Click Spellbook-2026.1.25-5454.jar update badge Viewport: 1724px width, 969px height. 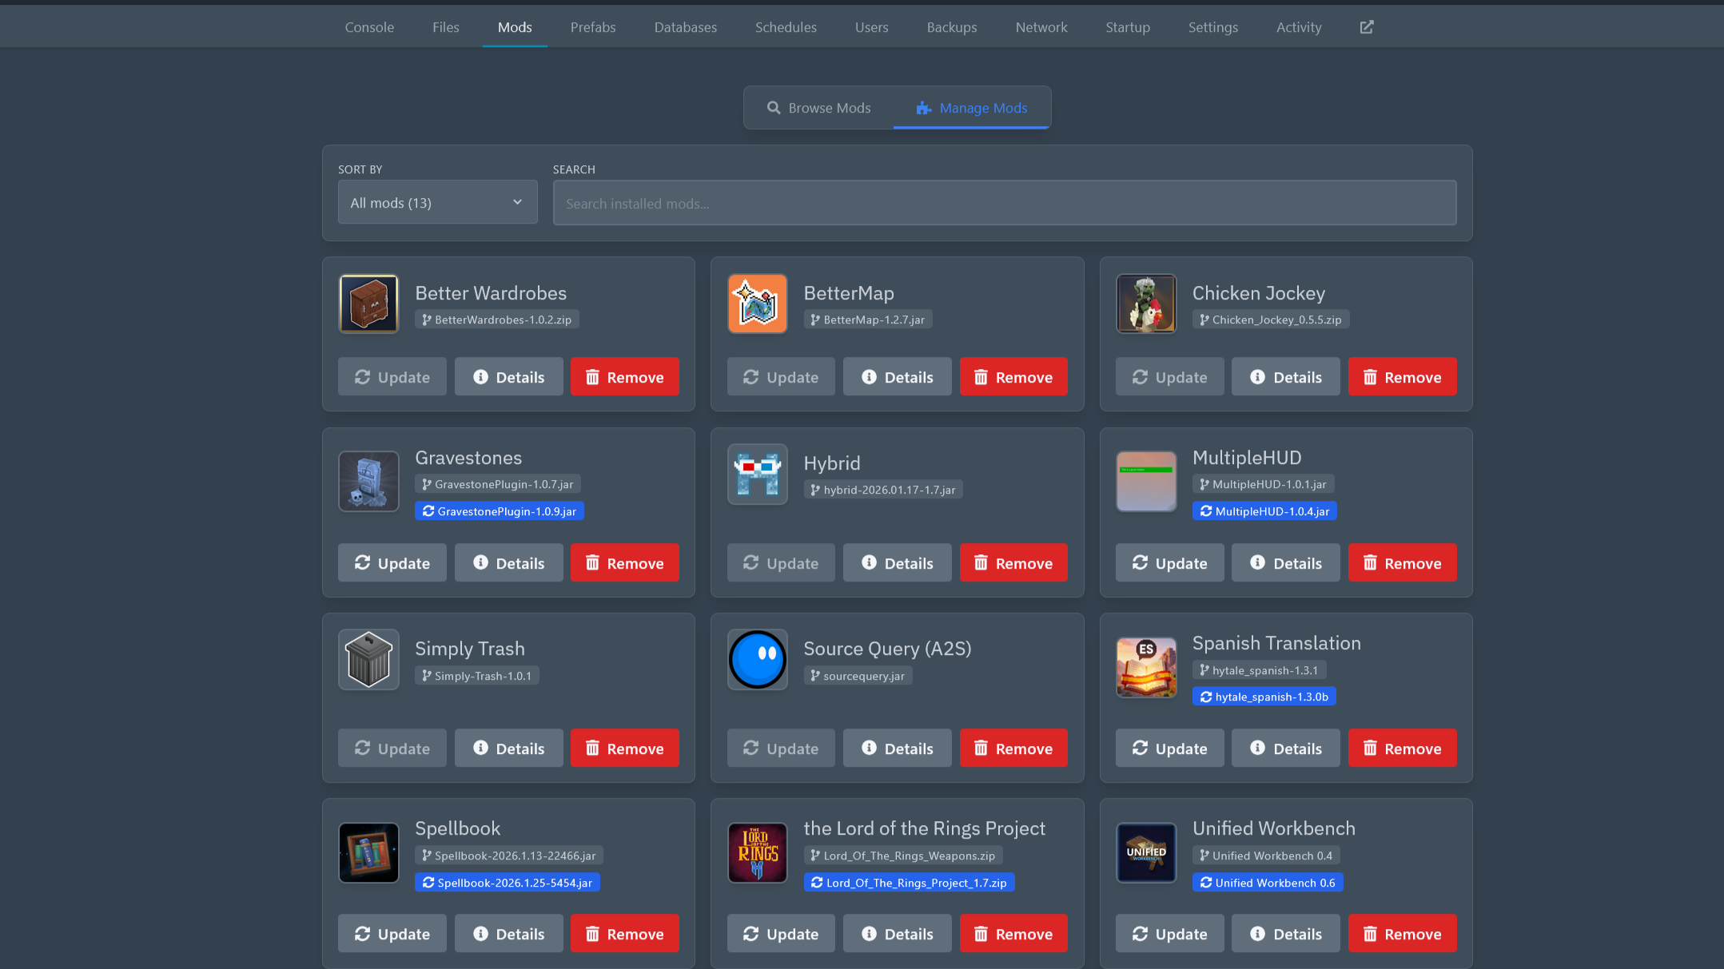coord(507,883)
